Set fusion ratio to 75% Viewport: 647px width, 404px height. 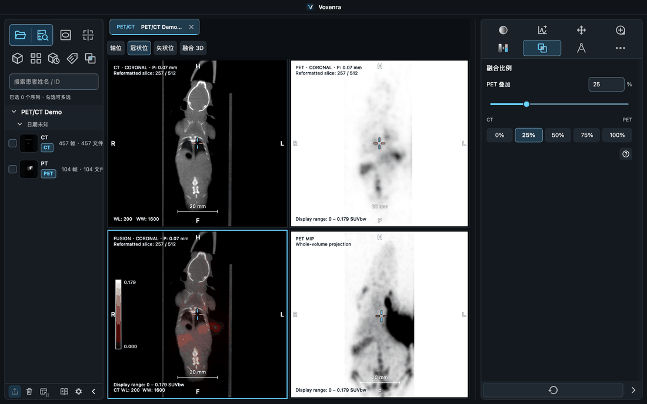[x=587, y=135]
